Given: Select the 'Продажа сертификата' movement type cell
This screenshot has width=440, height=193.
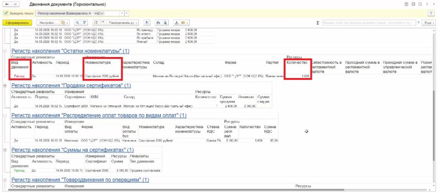Looking at the screenshot, I should click(145, 171).
